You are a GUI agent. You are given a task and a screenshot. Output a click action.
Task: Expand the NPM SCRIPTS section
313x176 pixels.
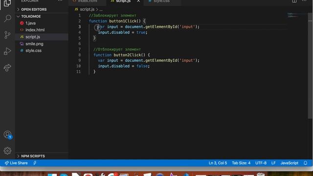(42, 156)
